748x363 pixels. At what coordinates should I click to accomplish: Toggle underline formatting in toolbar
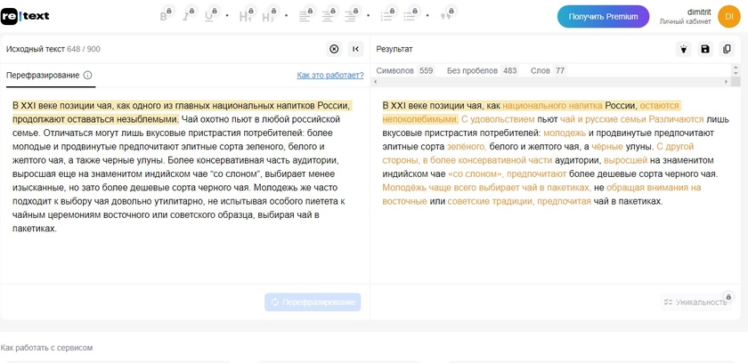[210, 16]
